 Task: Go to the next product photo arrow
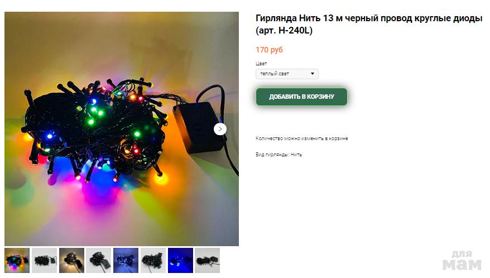click(220, 129)
